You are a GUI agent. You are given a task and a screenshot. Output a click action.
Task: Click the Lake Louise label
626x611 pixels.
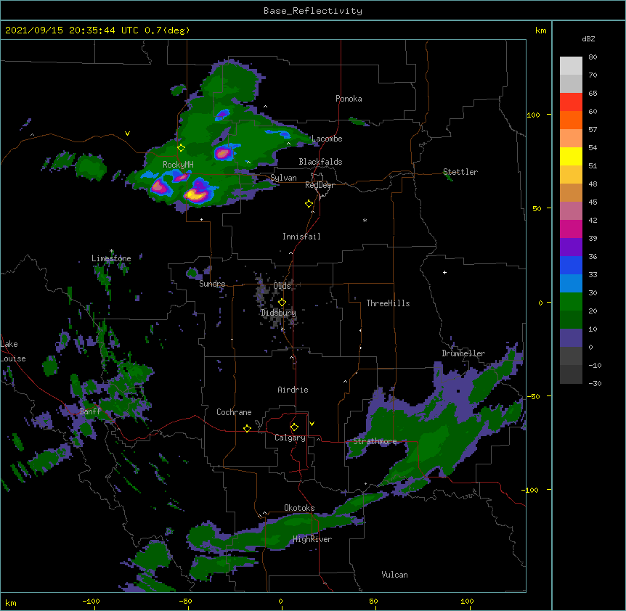point(12,351)
